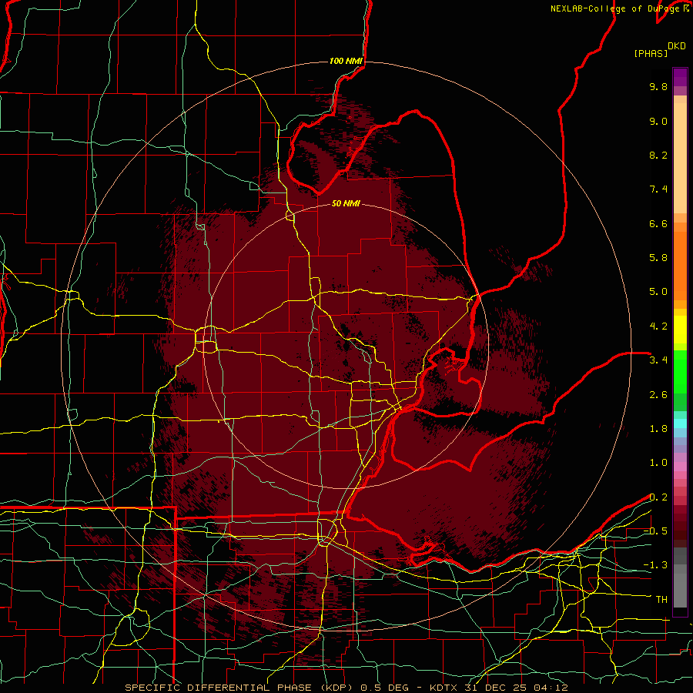Select the 0.2 scale value
Image resolution: width=693 pixels, height=693 pixels.
[658, 497]
